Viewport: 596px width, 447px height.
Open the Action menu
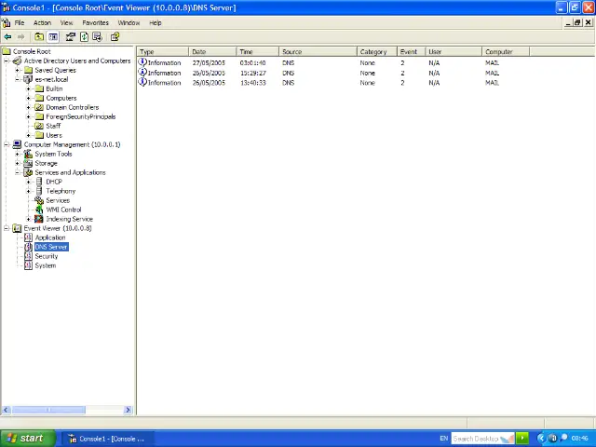[x=42, y=22]
